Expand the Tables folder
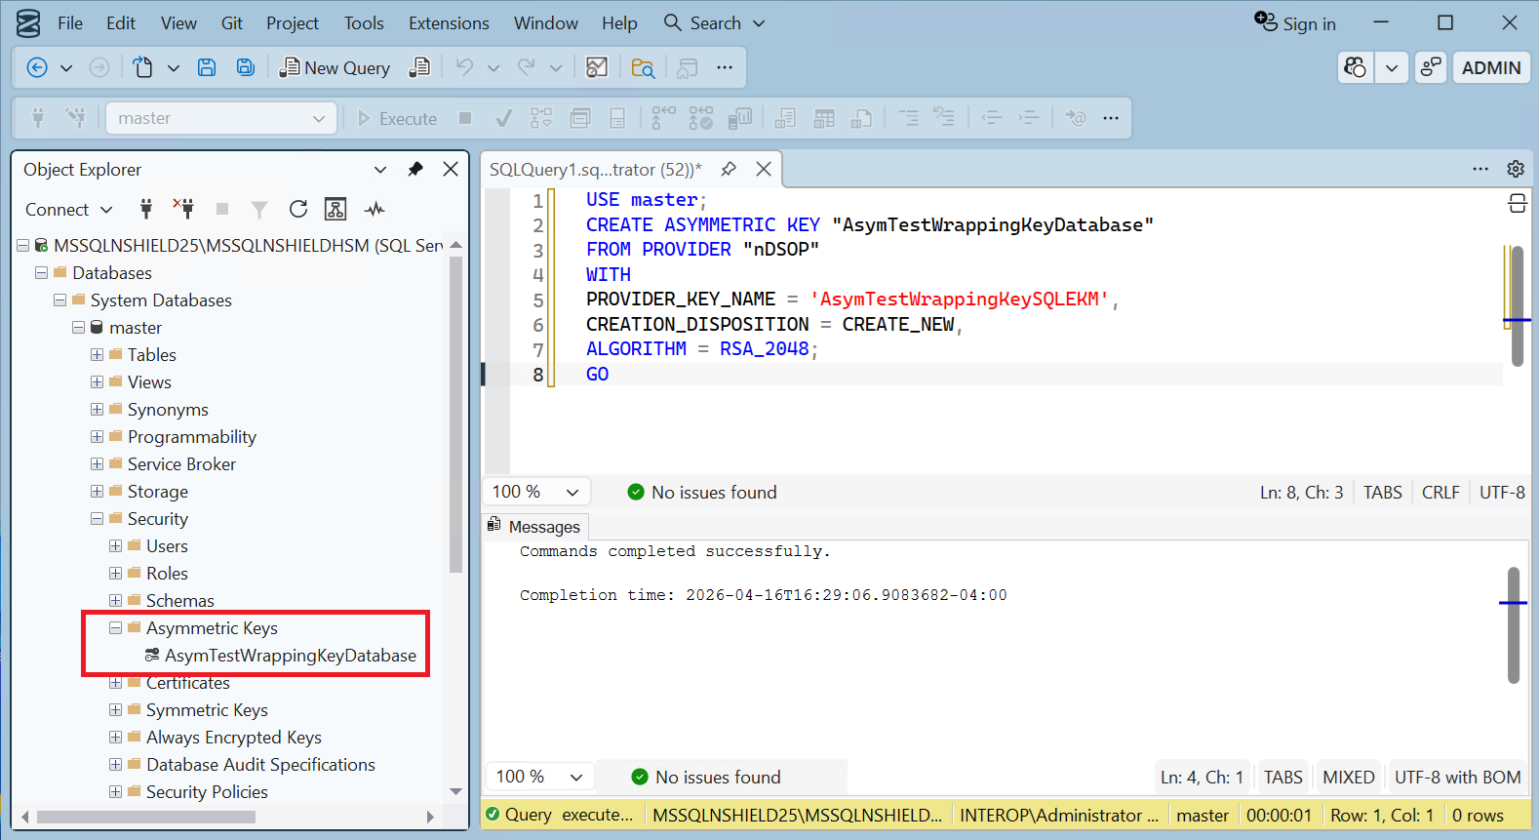The image size is (1539, 840). click(98, 355)
